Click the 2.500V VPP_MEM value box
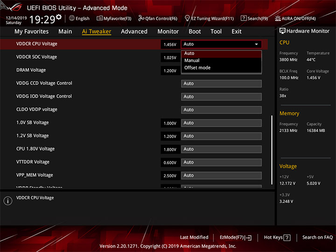The image size is (336, 252). 170,176
